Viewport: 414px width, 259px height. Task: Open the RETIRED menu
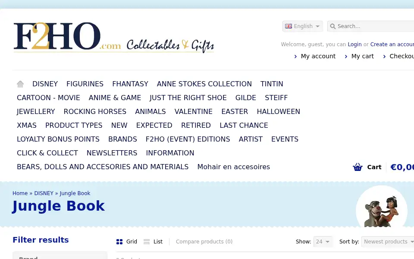pyautogui.click(x=196, y=125)
